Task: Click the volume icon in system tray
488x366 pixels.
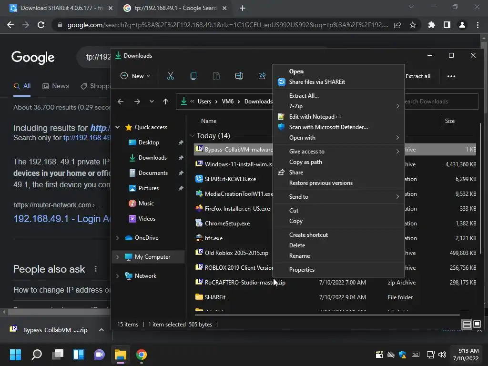Action: point(442,355)
